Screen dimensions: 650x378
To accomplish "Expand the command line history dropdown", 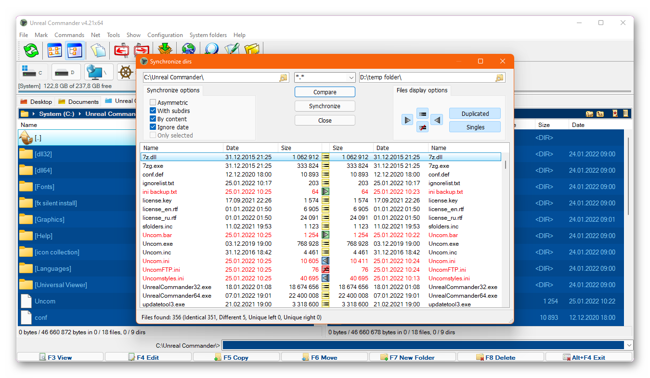I will pyautogui.click(x=628, y=345).
